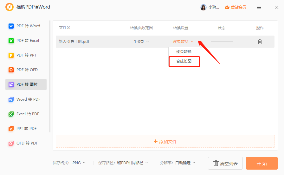This screenshot has width=284, height=175.
Task: Click the gold crown membership icon
Action: tap(227, 7)
